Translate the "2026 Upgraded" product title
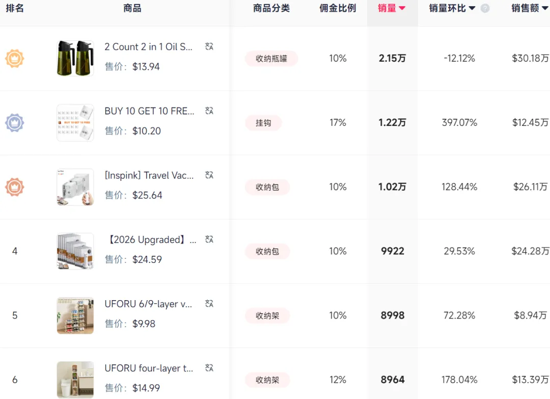This screenshot has width=550, height=399. pos(209,239)
